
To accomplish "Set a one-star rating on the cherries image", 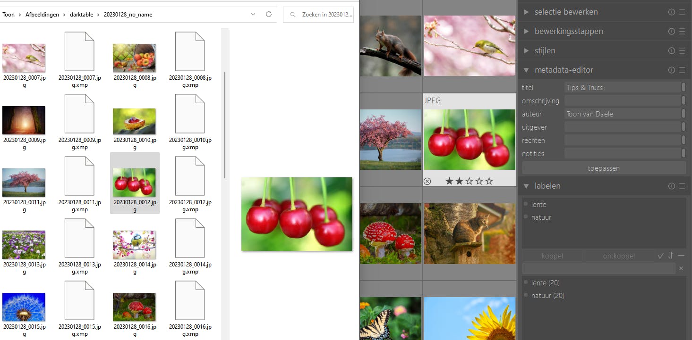I will (x=450, y=181).
